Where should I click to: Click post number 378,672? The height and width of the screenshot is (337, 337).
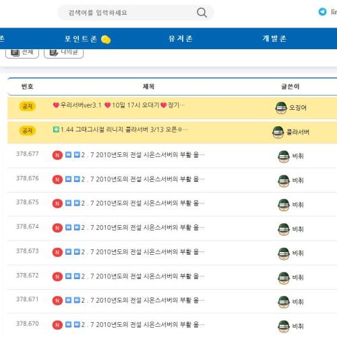(28, 276)
